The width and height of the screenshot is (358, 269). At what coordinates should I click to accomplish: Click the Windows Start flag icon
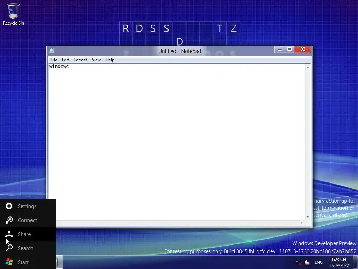click(x=9, y=262)
